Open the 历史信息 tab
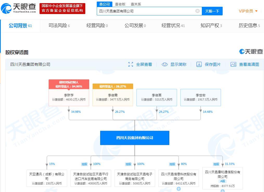This screenshot has width=264, height=192. 249,25
